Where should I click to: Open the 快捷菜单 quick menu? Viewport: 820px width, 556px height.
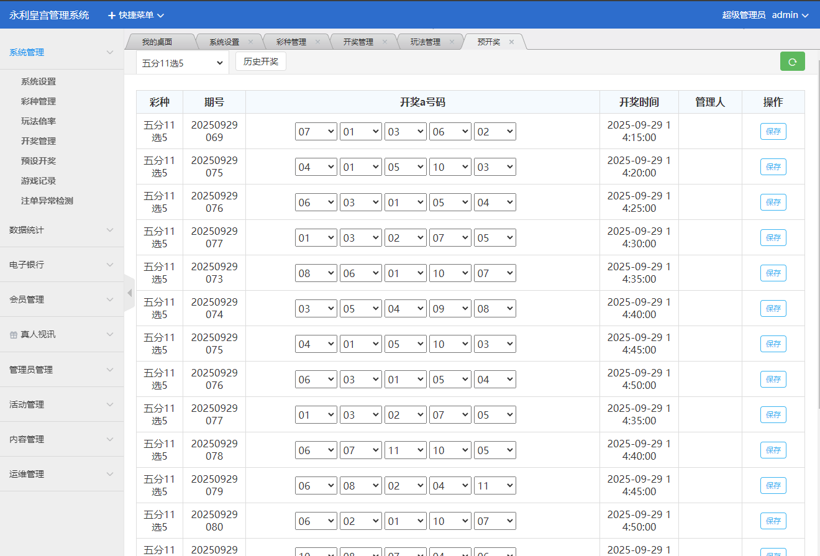[x=135, y=15]
